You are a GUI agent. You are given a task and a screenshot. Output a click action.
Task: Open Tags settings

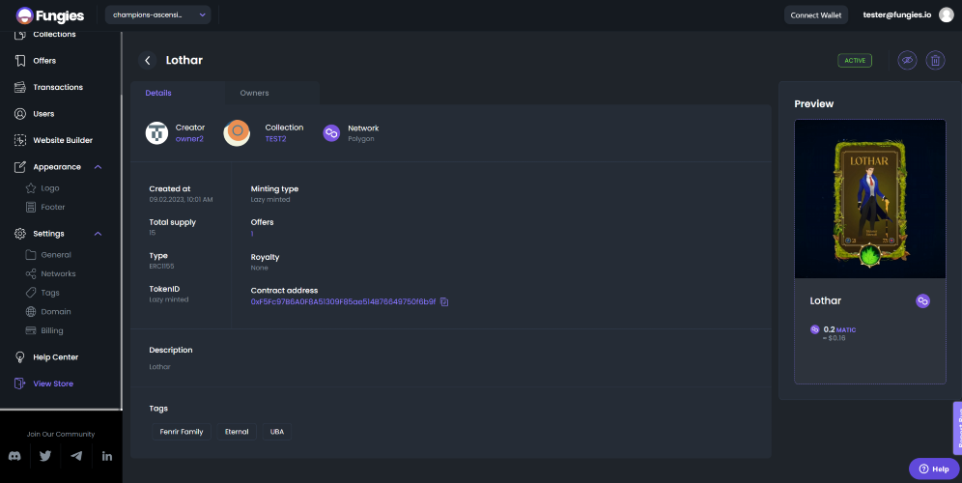[x=49, y=293]
